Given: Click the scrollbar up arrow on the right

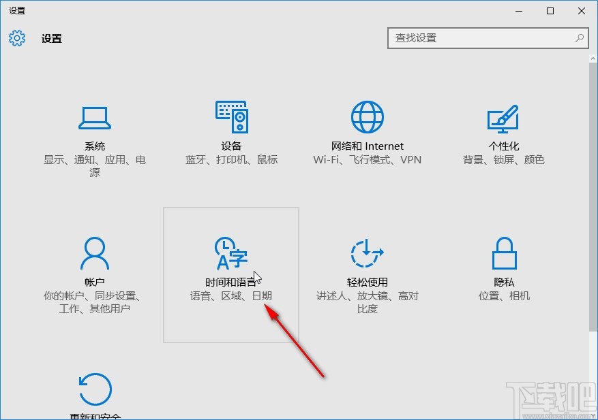Looking at the screenshot, I should coord(592,57).
